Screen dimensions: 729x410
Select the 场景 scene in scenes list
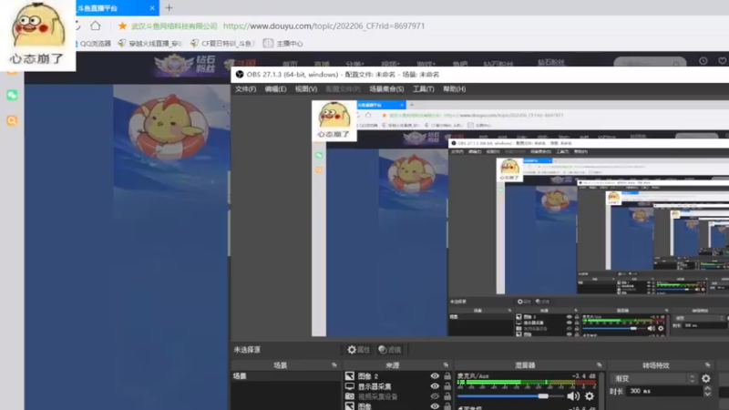point(285,375)
